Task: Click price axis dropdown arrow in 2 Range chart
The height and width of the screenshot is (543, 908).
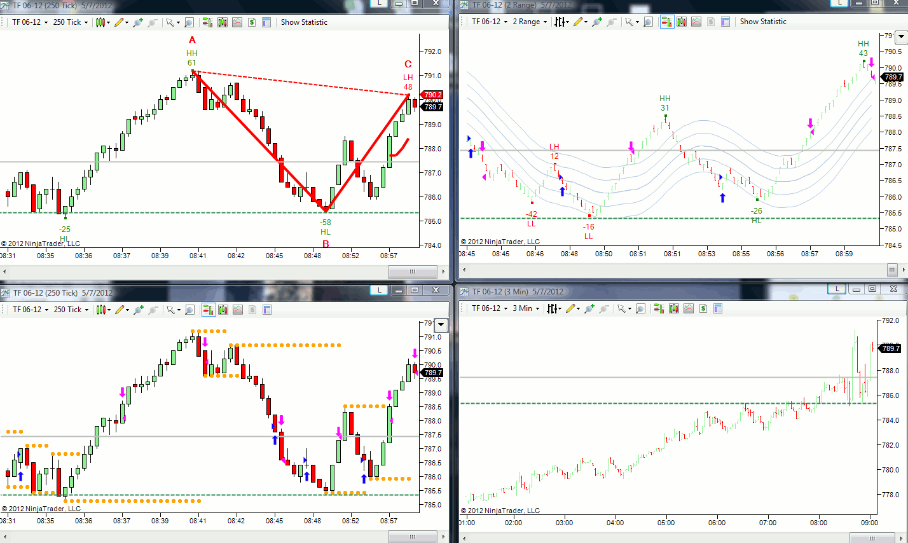Action: pyautogui.click(x=900, y=38)
